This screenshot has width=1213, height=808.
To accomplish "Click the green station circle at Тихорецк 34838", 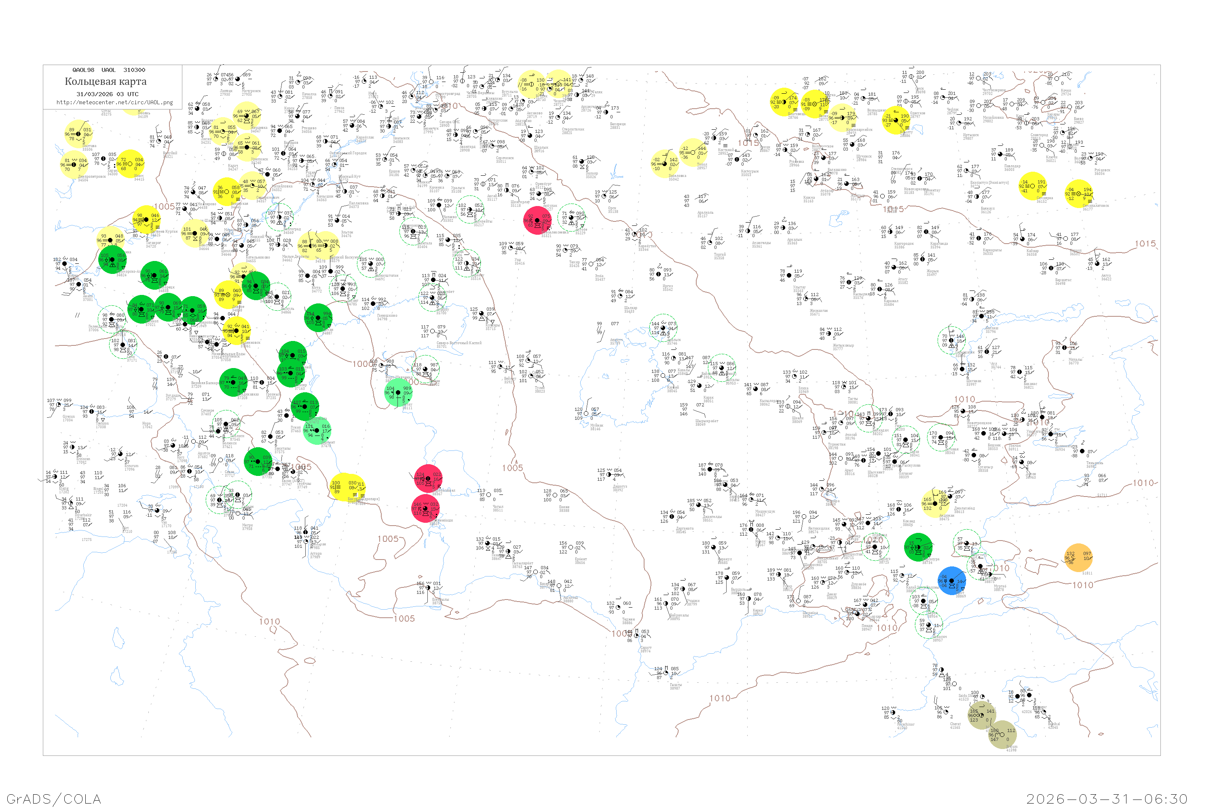I will coord(154,275).
